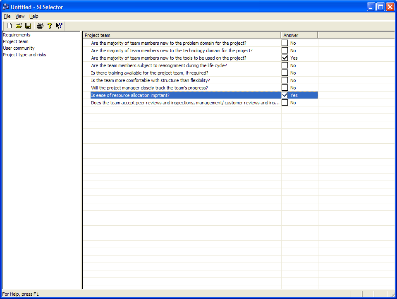397x299 pixels.
Task: Select the question about tools to be used
Action: coord(169,58)
